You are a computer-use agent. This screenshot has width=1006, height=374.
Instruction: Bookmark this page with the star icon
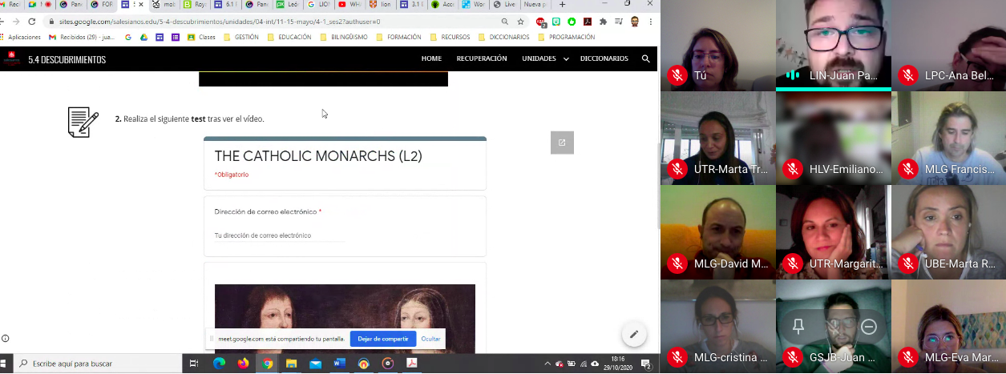pos(521,22)
